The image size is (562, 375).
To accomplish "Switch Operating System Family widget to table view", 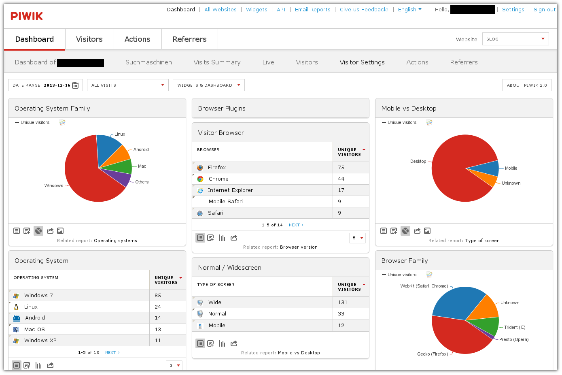I will coord(17,231).
